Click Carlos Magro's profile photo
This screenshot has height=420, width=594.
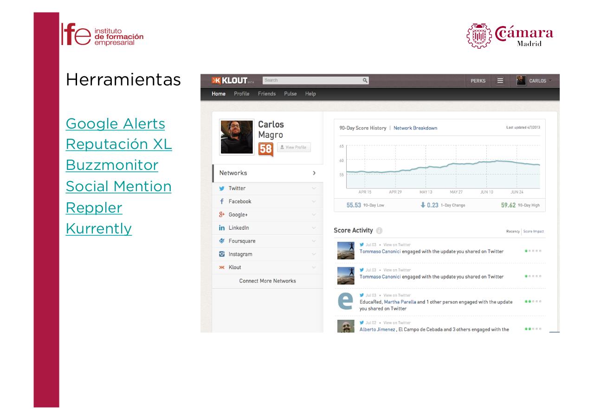[237, 137]
